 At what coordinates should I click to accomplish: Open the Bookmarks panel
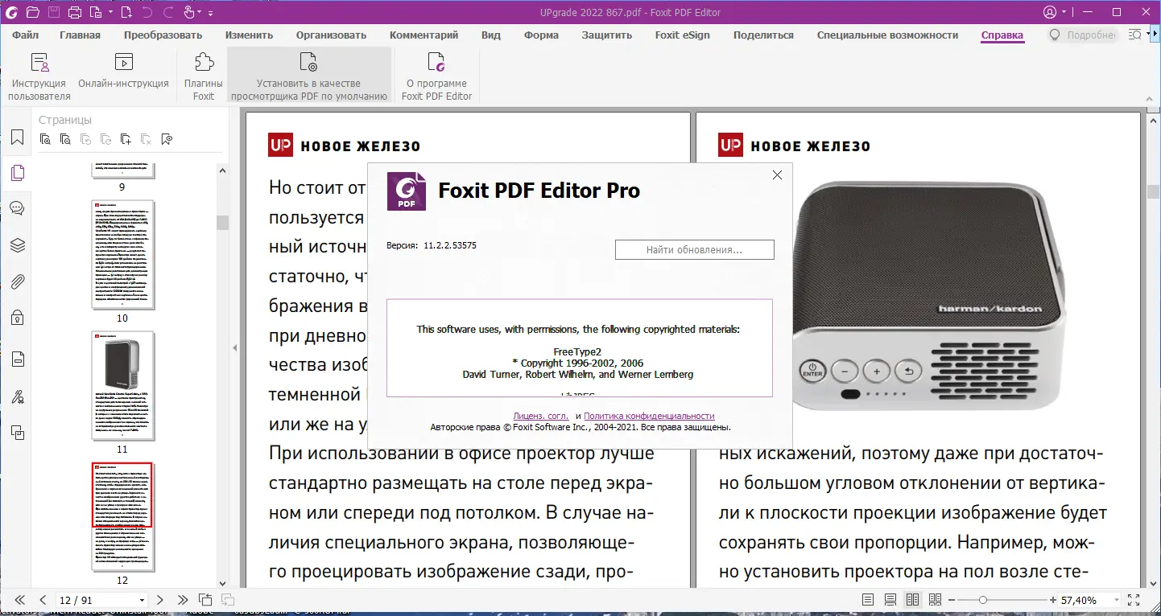tap(16, 137)
